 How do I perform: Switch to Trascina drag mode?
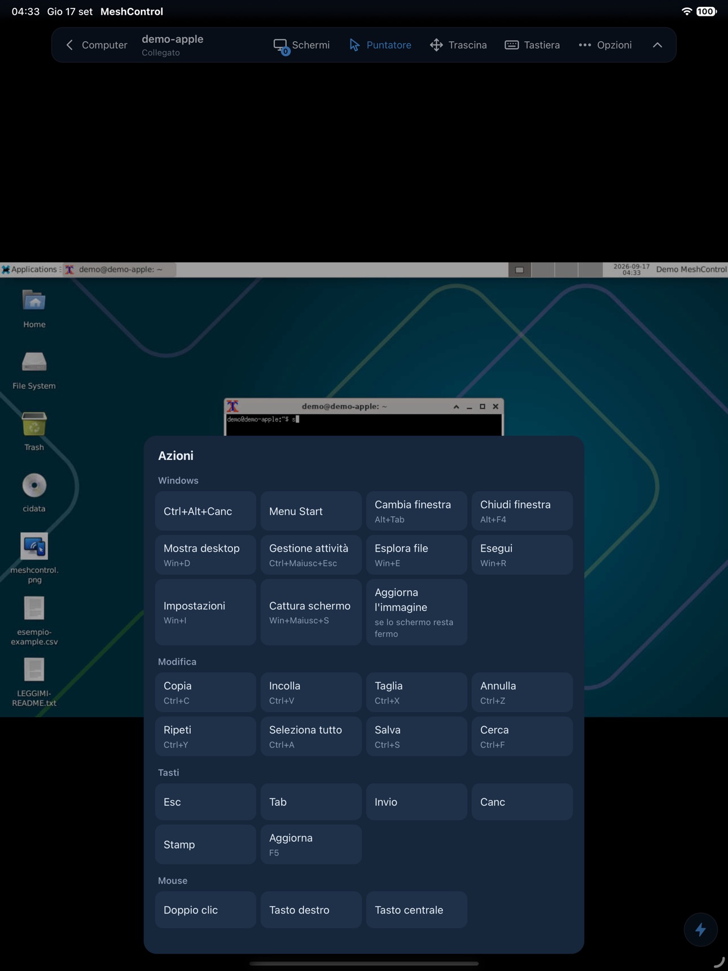458,45
